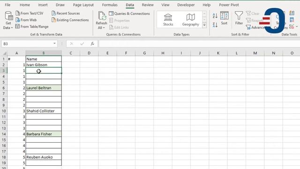Select the cell Laurel Beltran
This screenshot has height=169, width=300.
click(44, 88)
